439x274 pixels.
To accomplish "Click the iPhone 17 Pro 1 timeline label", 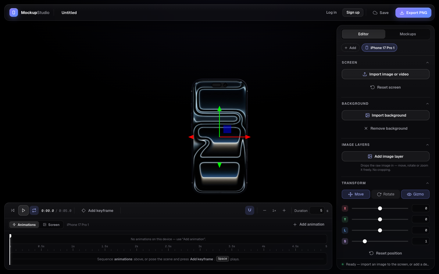I will [x=78, y=225].
